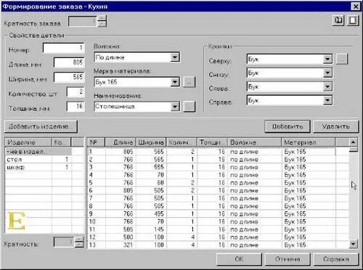Click the Добавить изделие button

point(41,126)
